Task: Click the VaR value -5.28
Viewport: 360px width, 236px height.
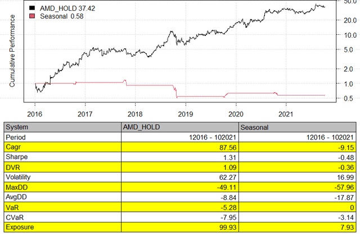Action: pos(228,208)
